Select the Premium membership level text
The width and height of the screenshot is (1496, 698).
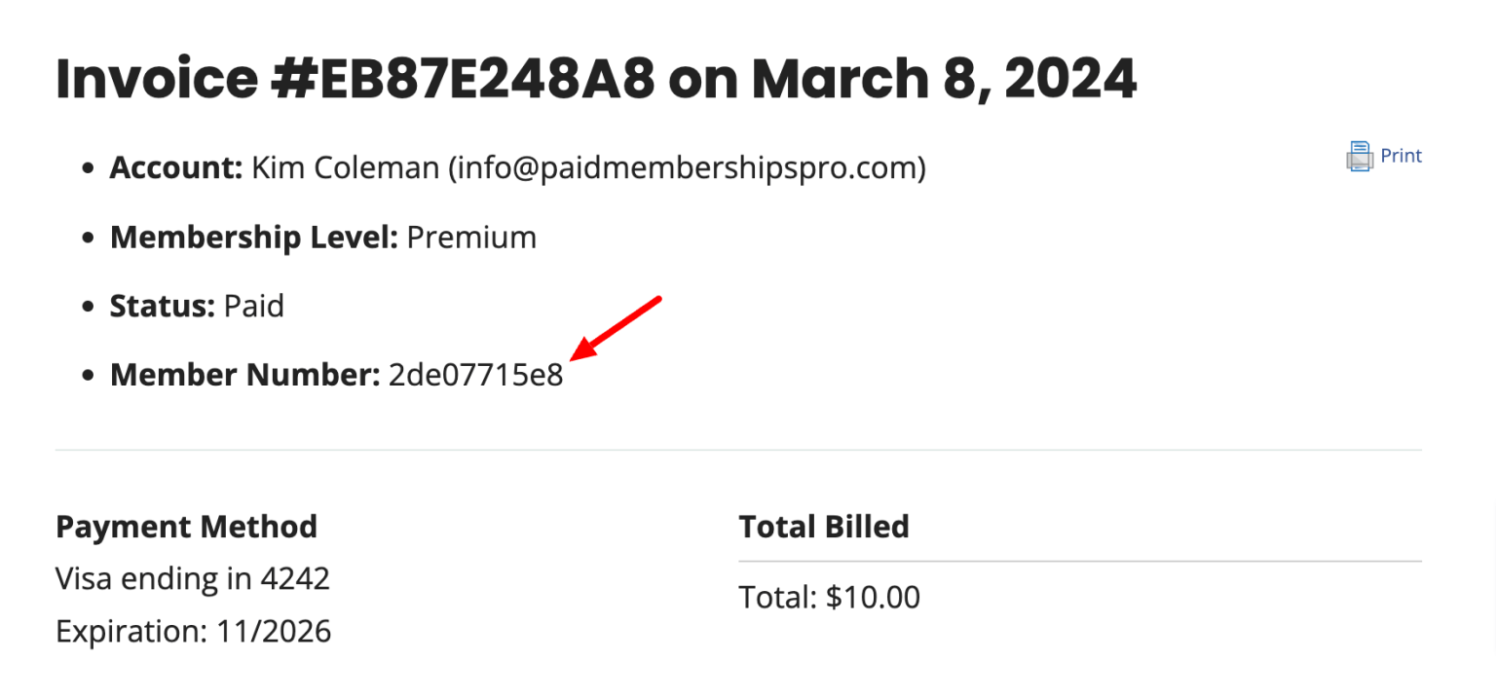[471, 236]
